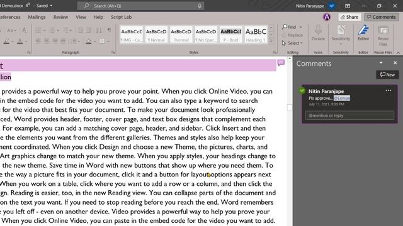Open the Styles pane launcher
403x226 pixels.
[x=275, y=52]
